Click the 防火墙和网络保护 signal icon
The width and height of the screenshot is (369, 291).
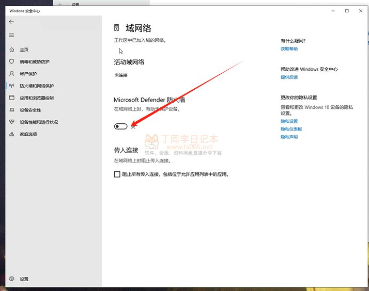pyautogui.click(x=12, y=86)
